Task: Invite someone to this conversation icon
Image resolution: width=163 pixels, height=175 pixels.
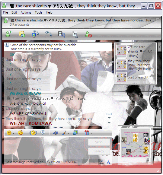Action: coord(9,34)
